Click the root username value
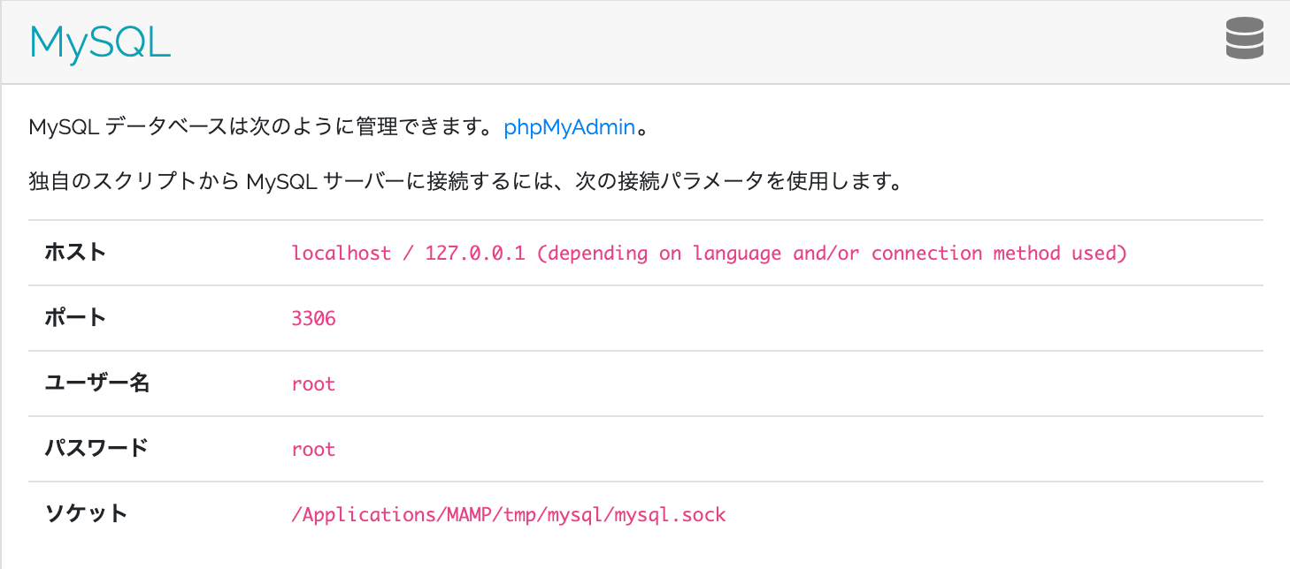The image size is (1290, 569). pyautogui.click(x=313, y=384)
